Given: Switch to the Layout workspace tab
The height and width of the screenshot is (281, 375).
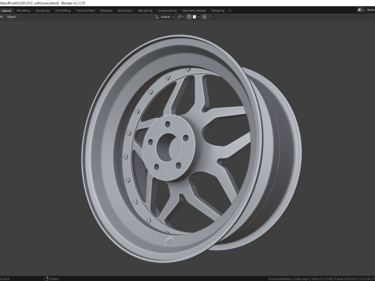Looking at the screenshot, I should coord(6,11).
